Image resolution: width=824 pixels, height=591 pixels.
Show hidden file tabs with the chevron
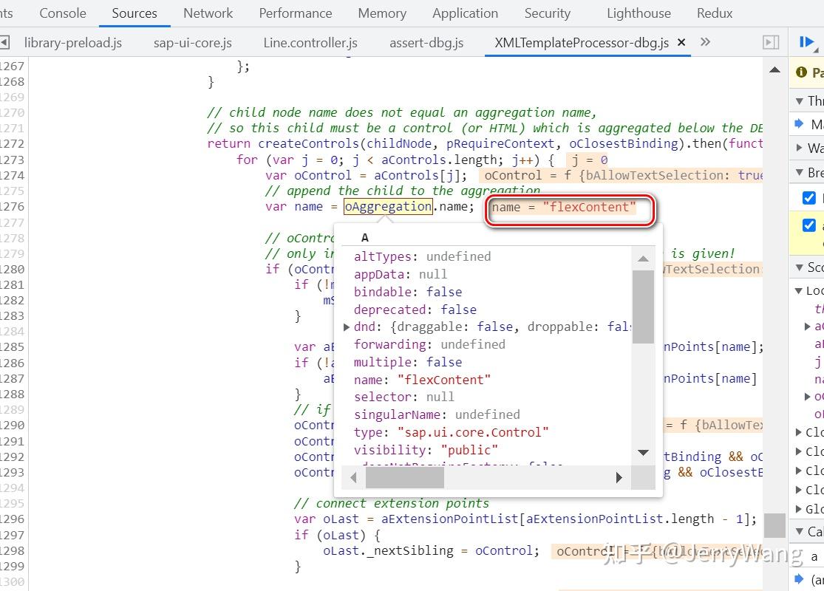click(x=705, y=42)
